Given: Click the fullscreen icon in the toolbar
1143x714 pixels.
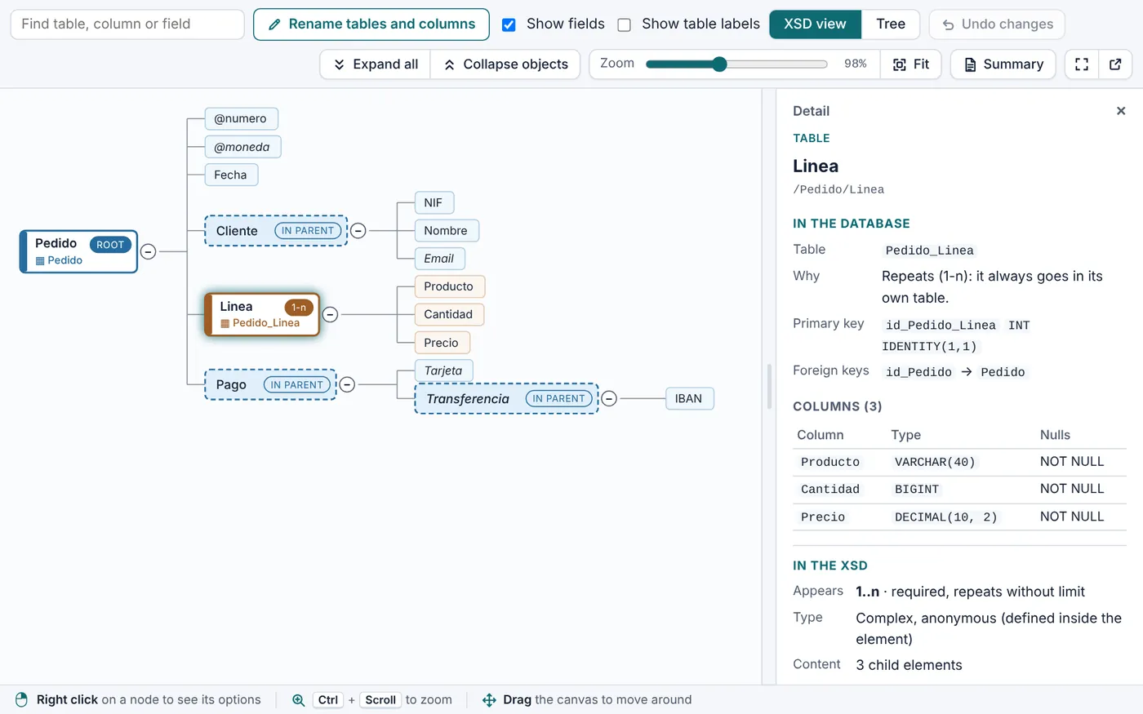Looking at the screenshot, I should [1082, 64].
